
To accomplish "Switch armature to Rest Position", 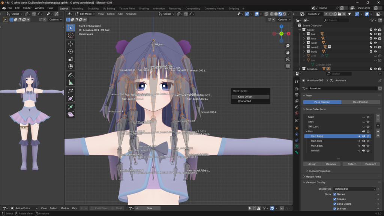I will point(360,102).
